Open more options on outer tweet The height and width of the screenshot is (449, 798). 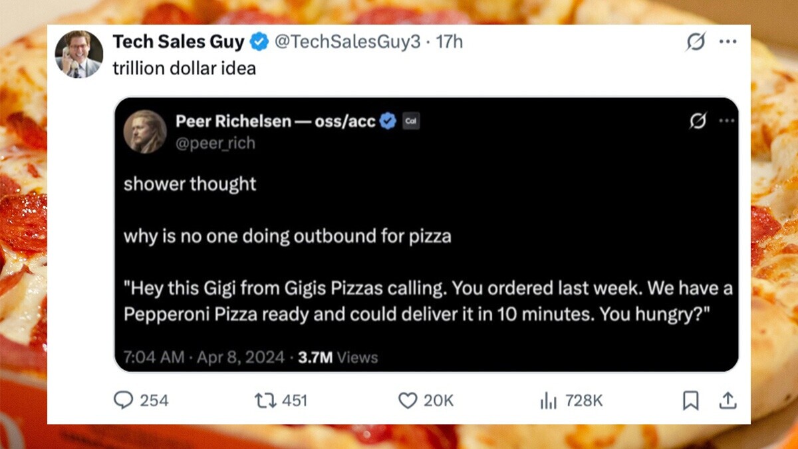point(728,42)
